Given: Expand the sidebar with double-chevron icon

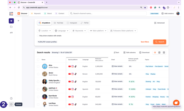Looking at the screenshot, I should pos(18,21).
